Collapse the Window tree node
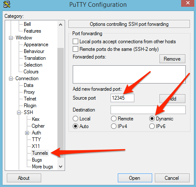Screen dimensions: 196x187 pyautogui.click(x=11, y=38)
